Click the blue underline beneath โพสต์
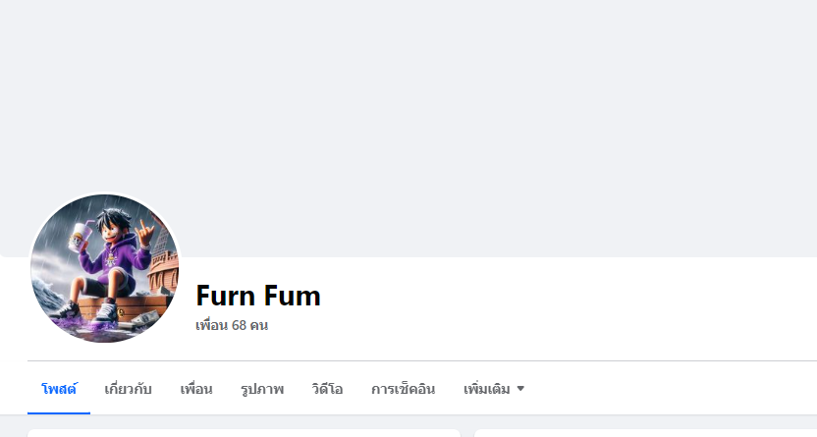Image resolution: width=817 pixels, height=437 pixels. pos(59,412)
